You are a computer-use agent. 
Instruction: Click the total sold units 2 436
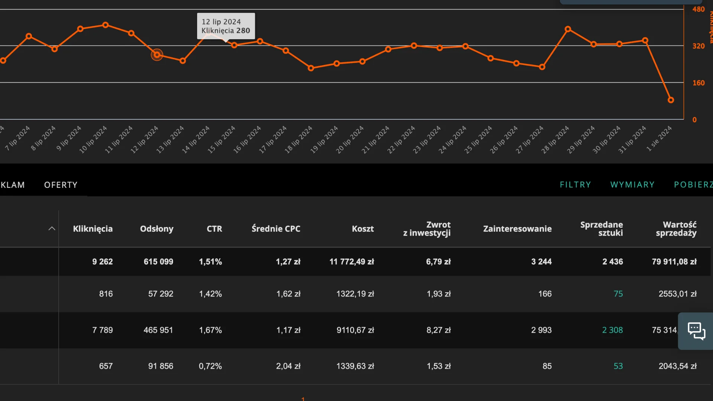[613, 262]
